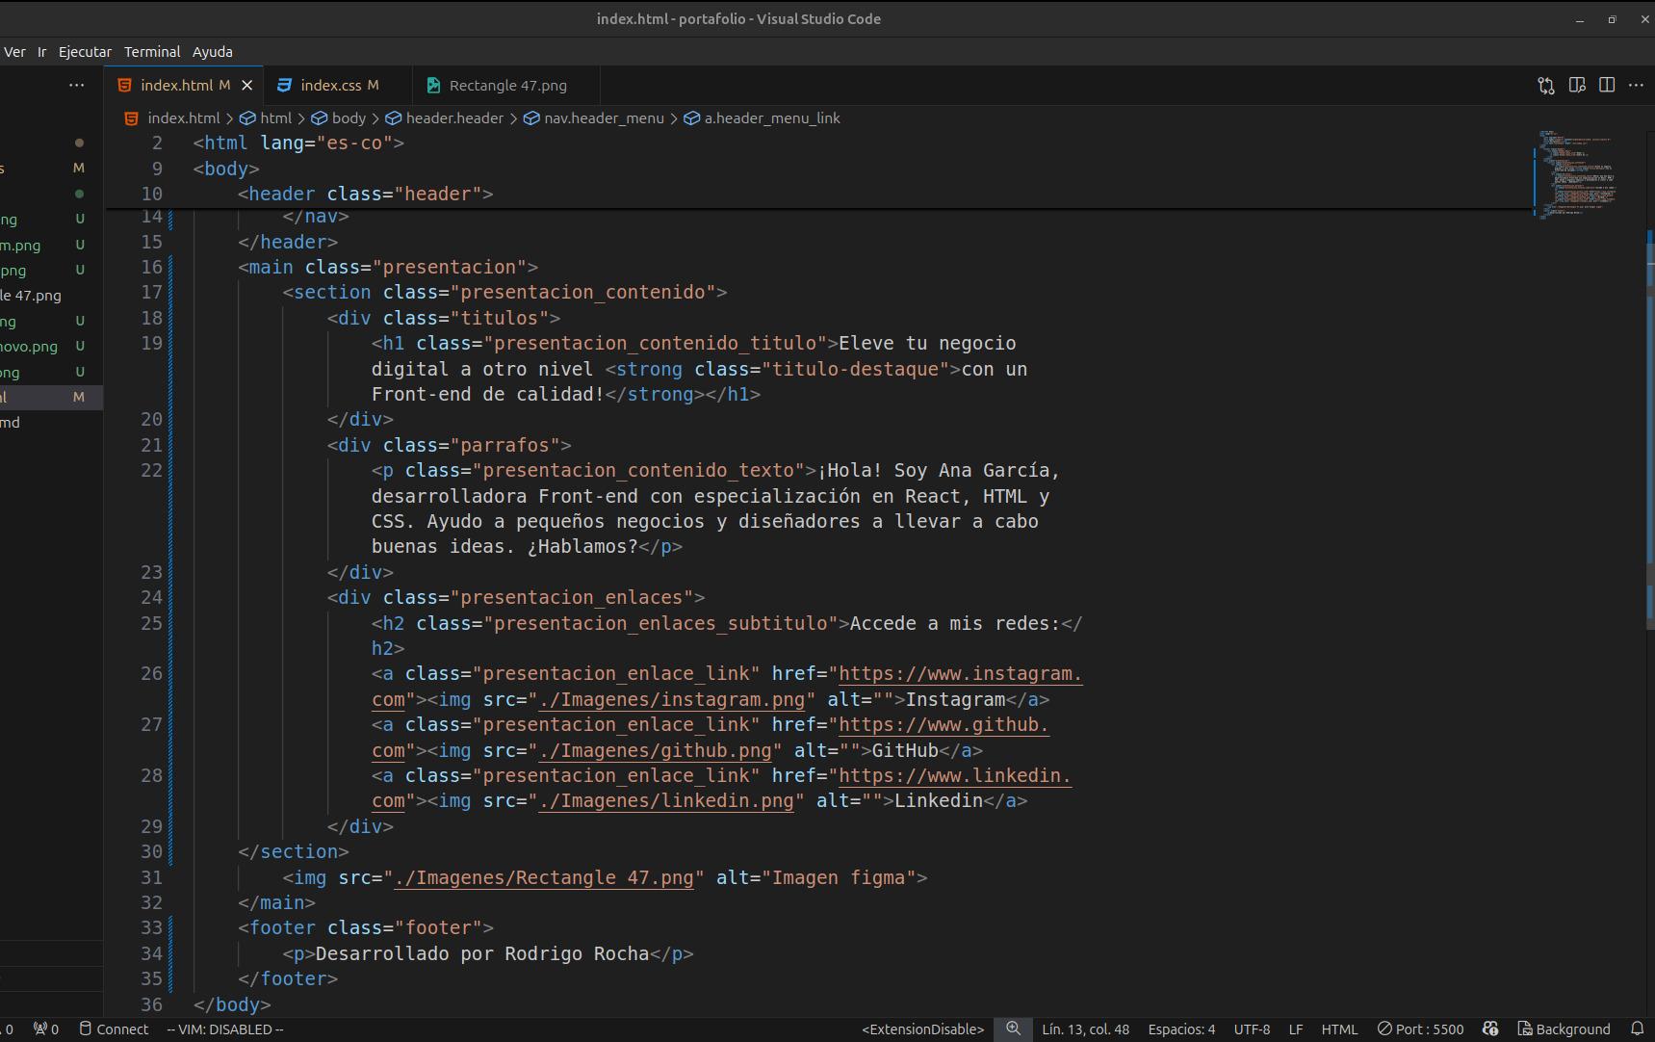Close the index.html tab
Image resolution: width=1655 pixels, height=1042 pixels.
point(247,86)
